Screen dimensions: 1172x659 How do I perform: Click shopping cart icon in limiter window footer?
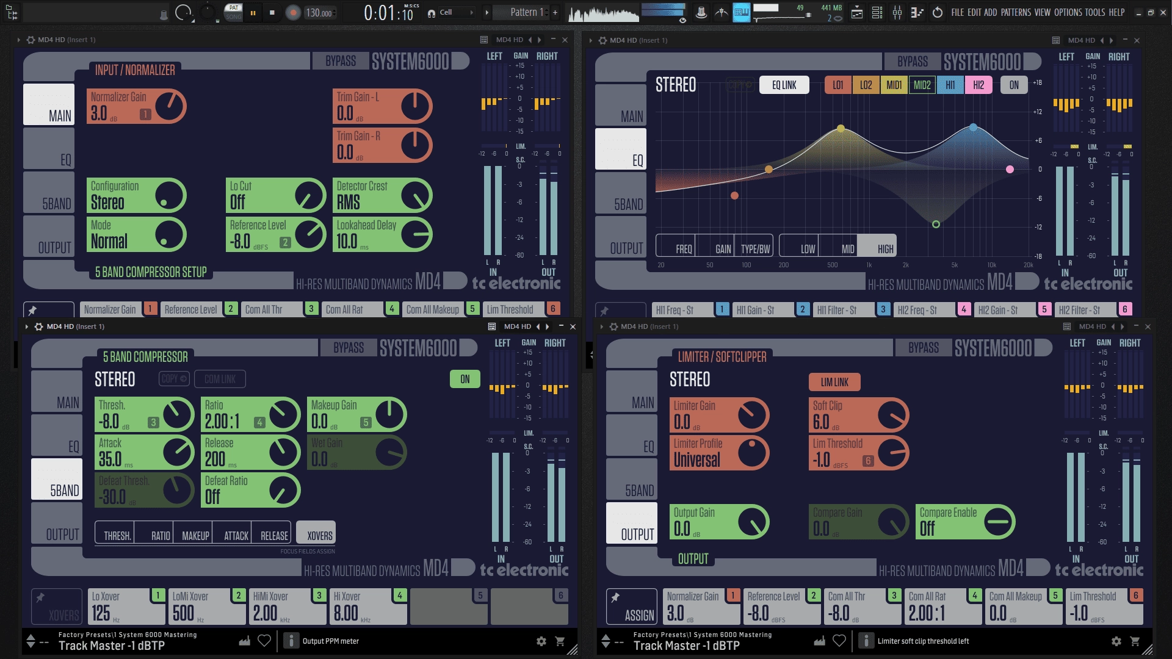pos(1135,641)
